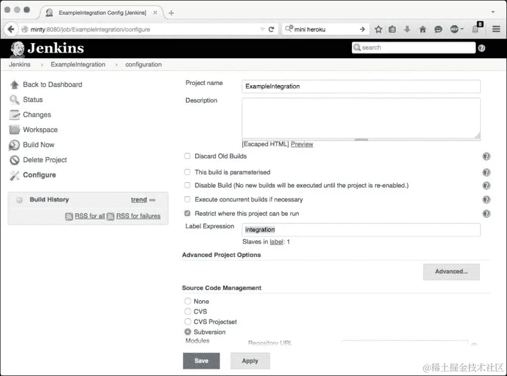Click the browser back arrow button
This screenshot has width=507, height=376.
(x=11, y=29)
